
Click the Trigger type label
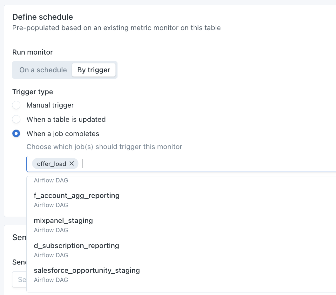(x=32, y=92)
